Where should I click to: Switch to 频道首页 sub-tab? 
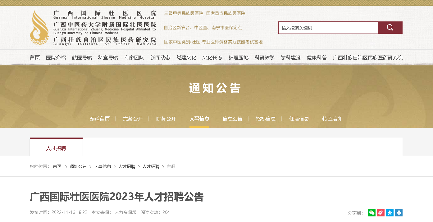pyautogui.click(x=100, y=119)
